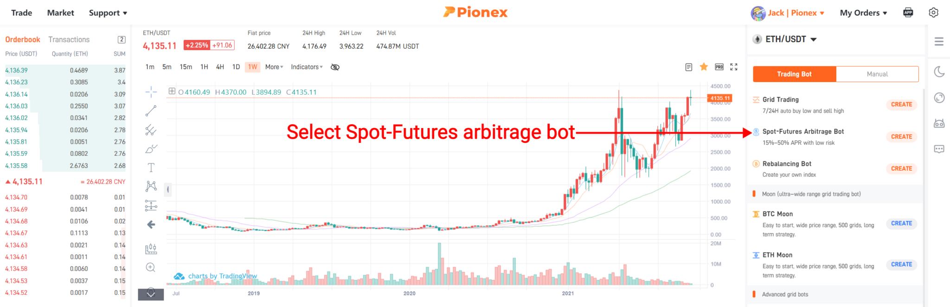950x307 pixels.
Task: Open the Transactions tab in Orderbook panel
Action: point(69,39)
